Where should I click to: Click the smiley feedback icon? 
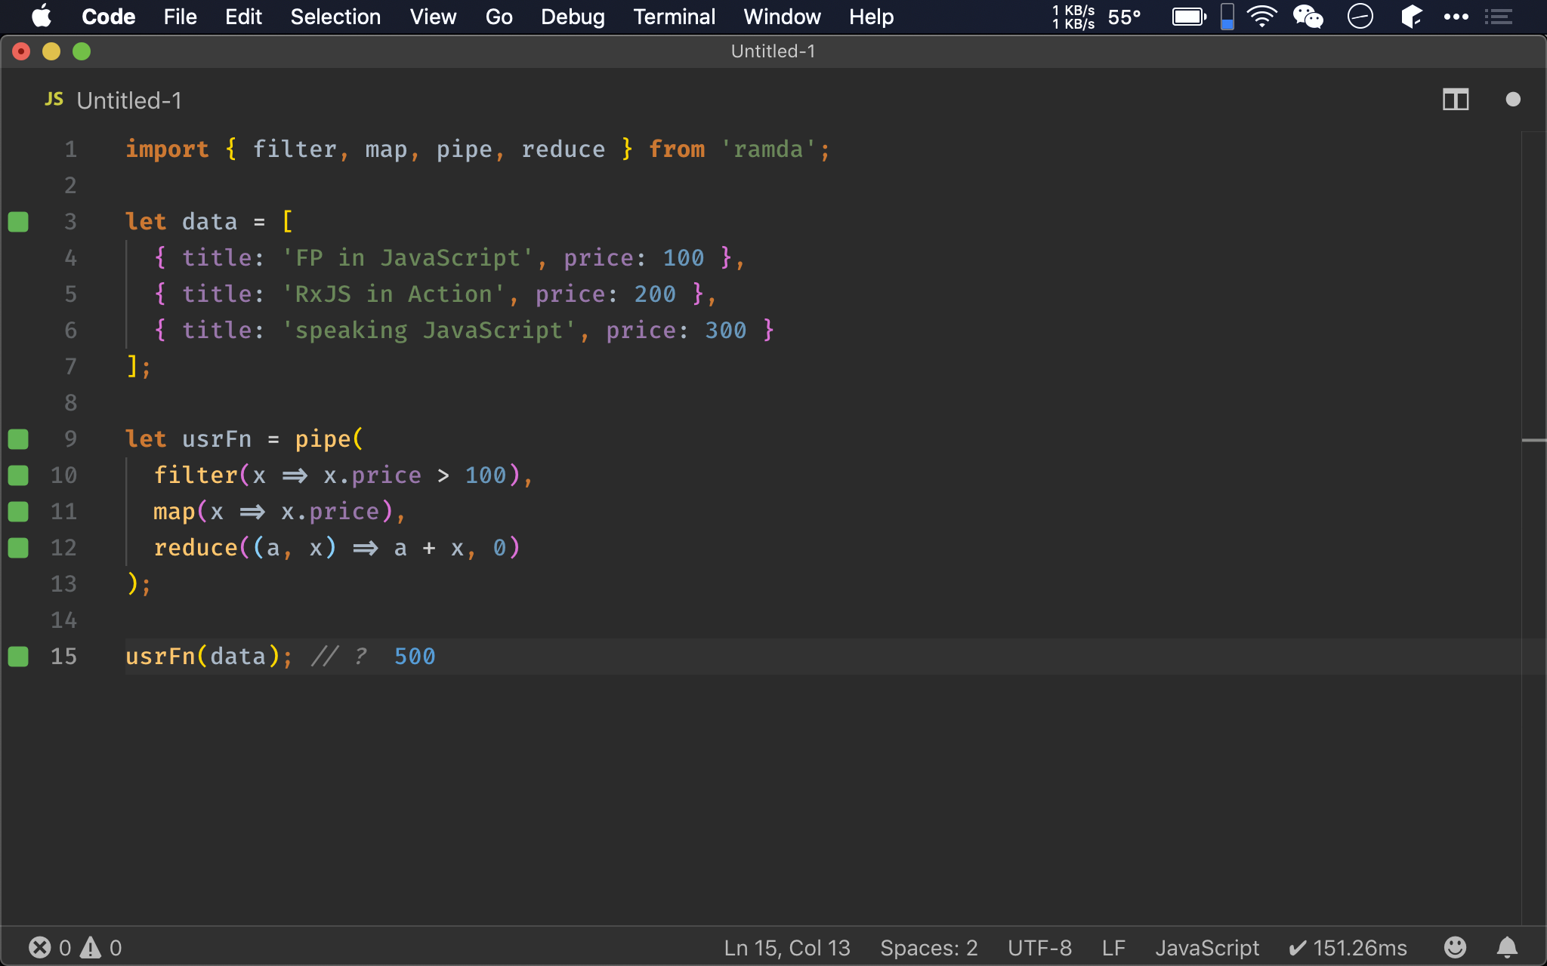click(1455, 947)
